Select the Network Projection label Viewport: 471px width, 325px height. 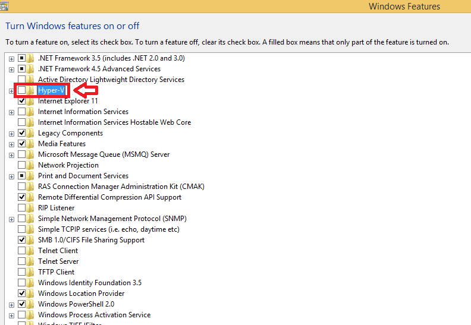tap(68, 165)
